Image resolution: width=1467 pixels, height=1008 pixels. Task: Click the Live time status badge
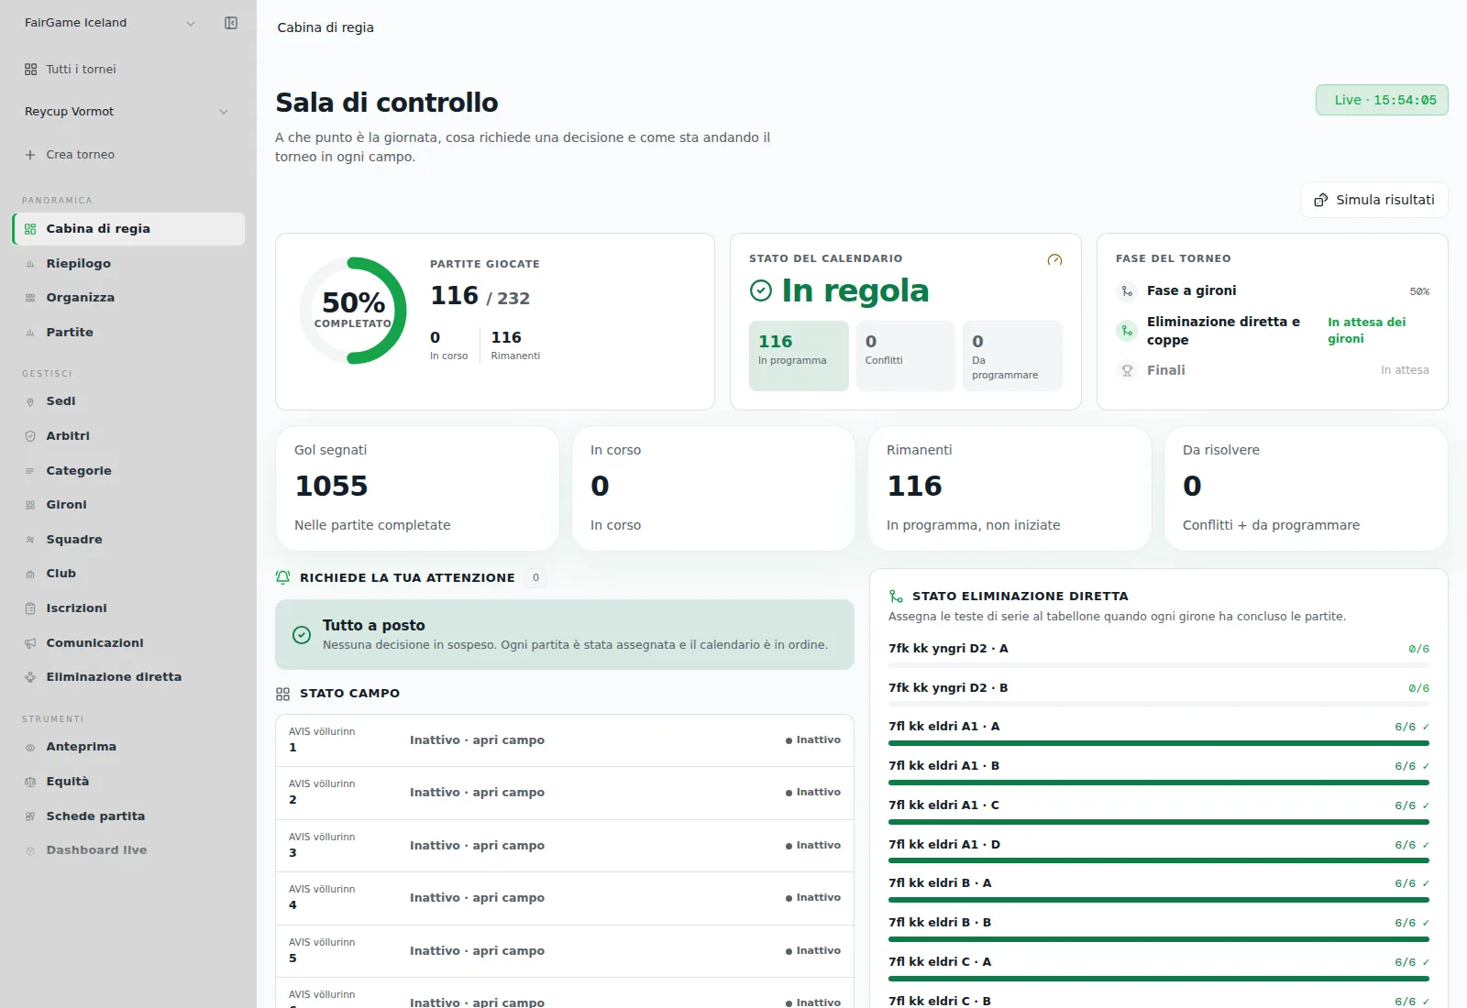(x=1382, y=100)
